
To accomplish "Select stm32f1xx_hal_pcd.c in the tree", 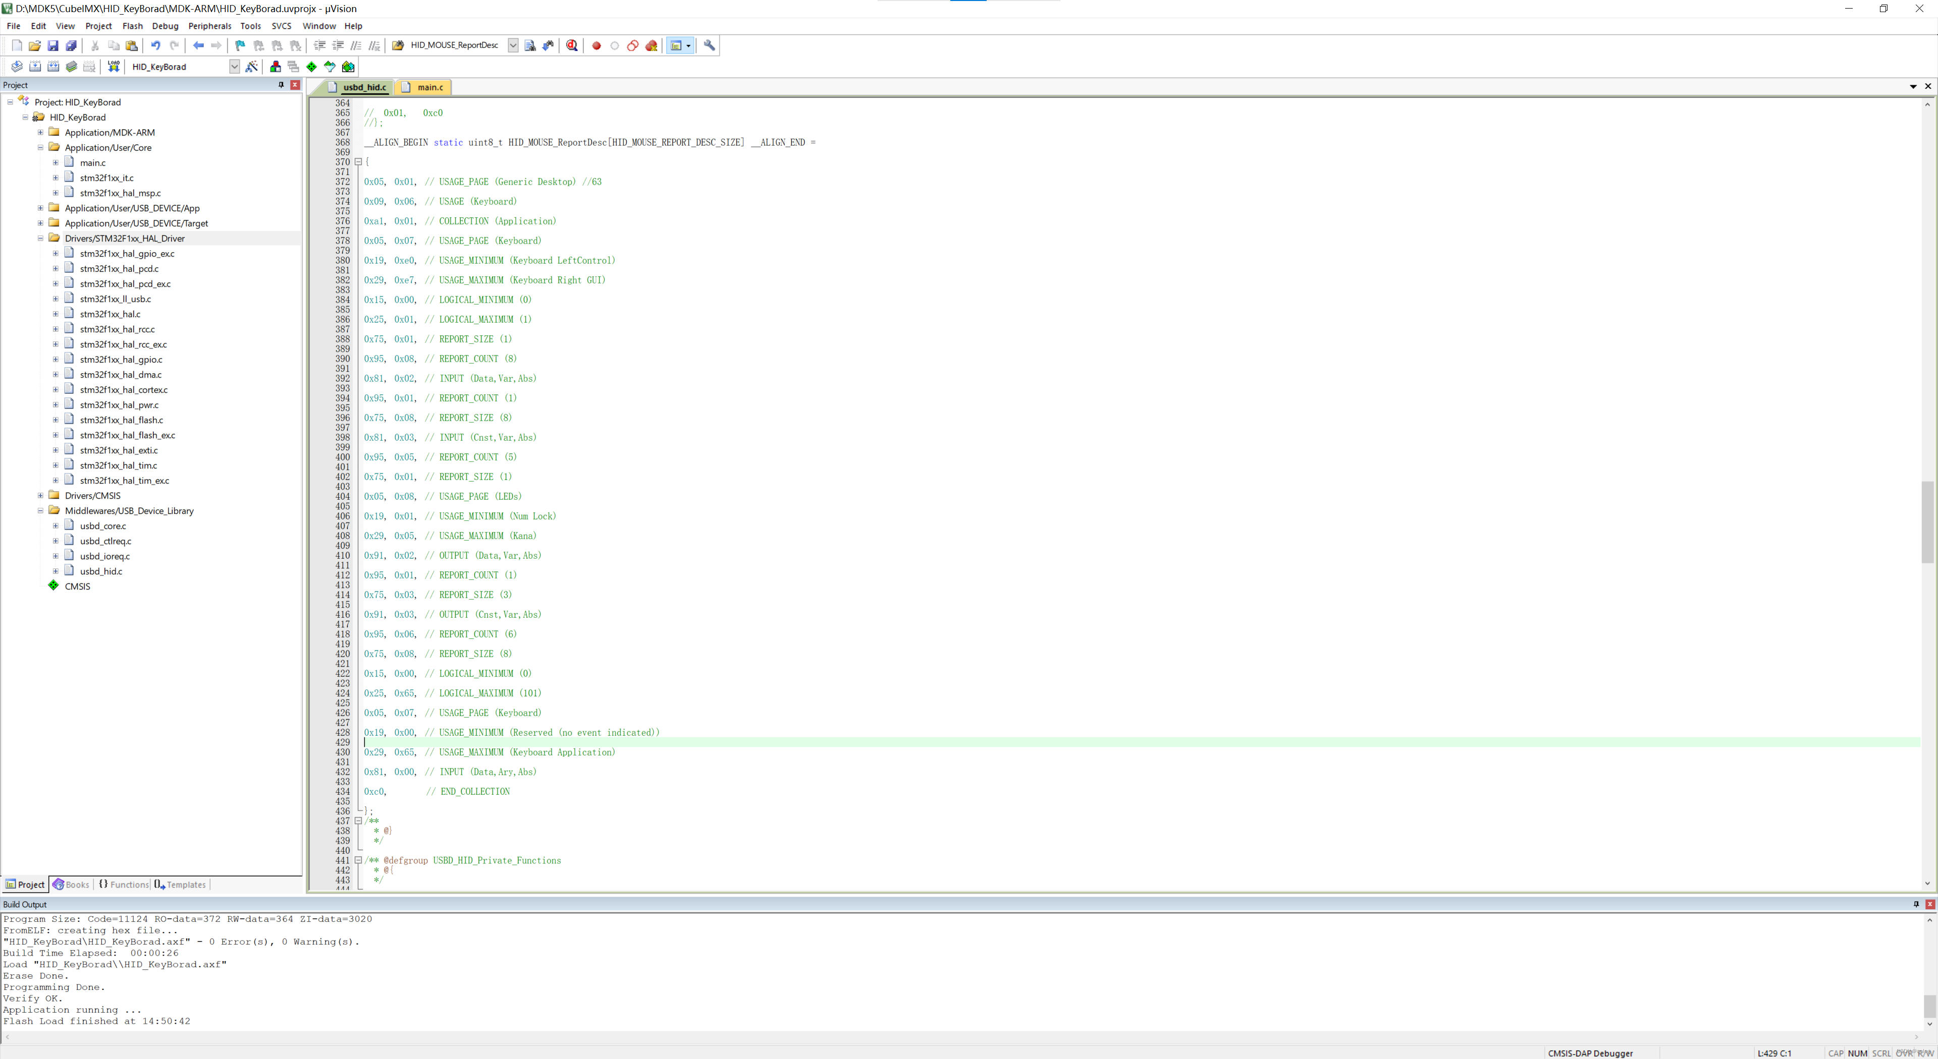I will [119, 268].
